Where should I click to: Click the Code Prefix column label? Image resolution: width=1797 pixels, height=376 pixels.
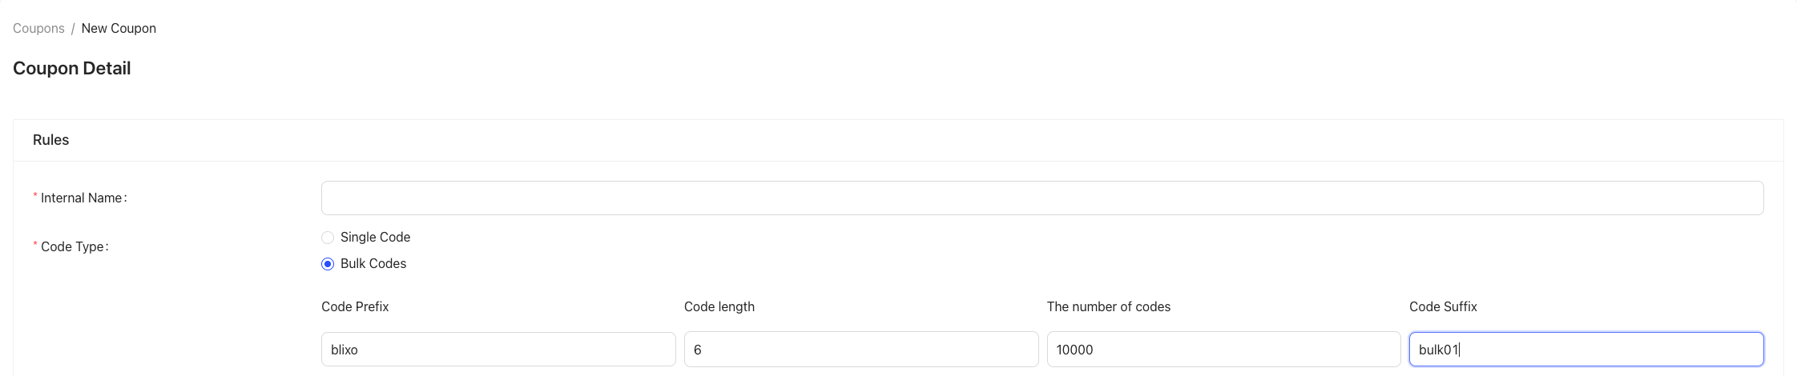(x=355, y=307)
